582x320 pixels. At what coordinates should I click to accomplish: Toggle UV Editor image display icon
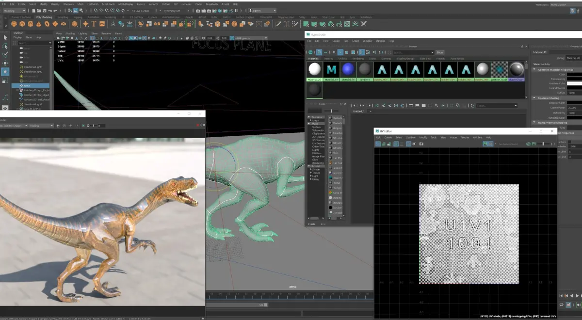485,144
